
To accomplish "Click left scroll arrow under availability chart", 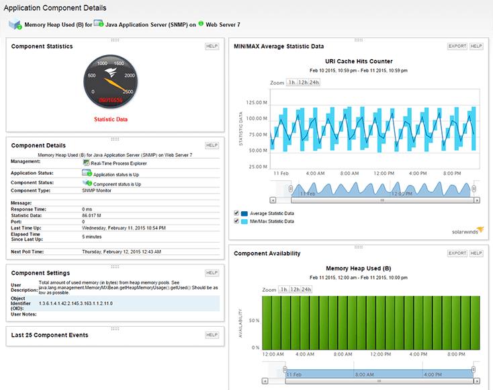I will click(x=265, y=381).
